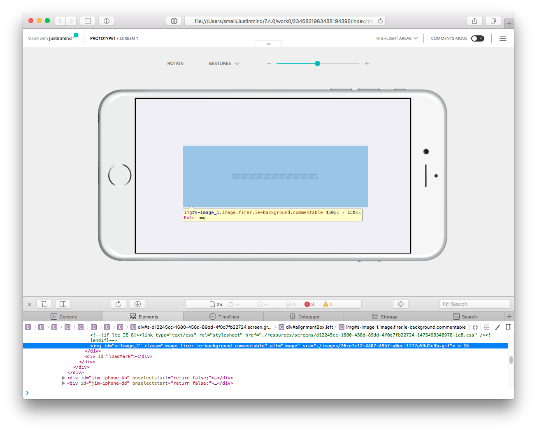The height and width of the screenshot is (432, 537).
Task: Click the Rotate button
Action: (175, 63)
